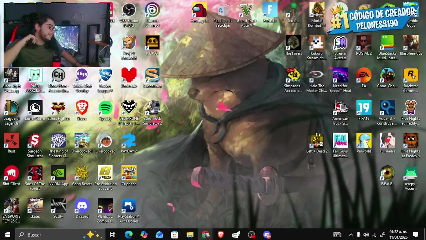Select Fall Guys Ultimate icon
426x240 pixels.
340,146
